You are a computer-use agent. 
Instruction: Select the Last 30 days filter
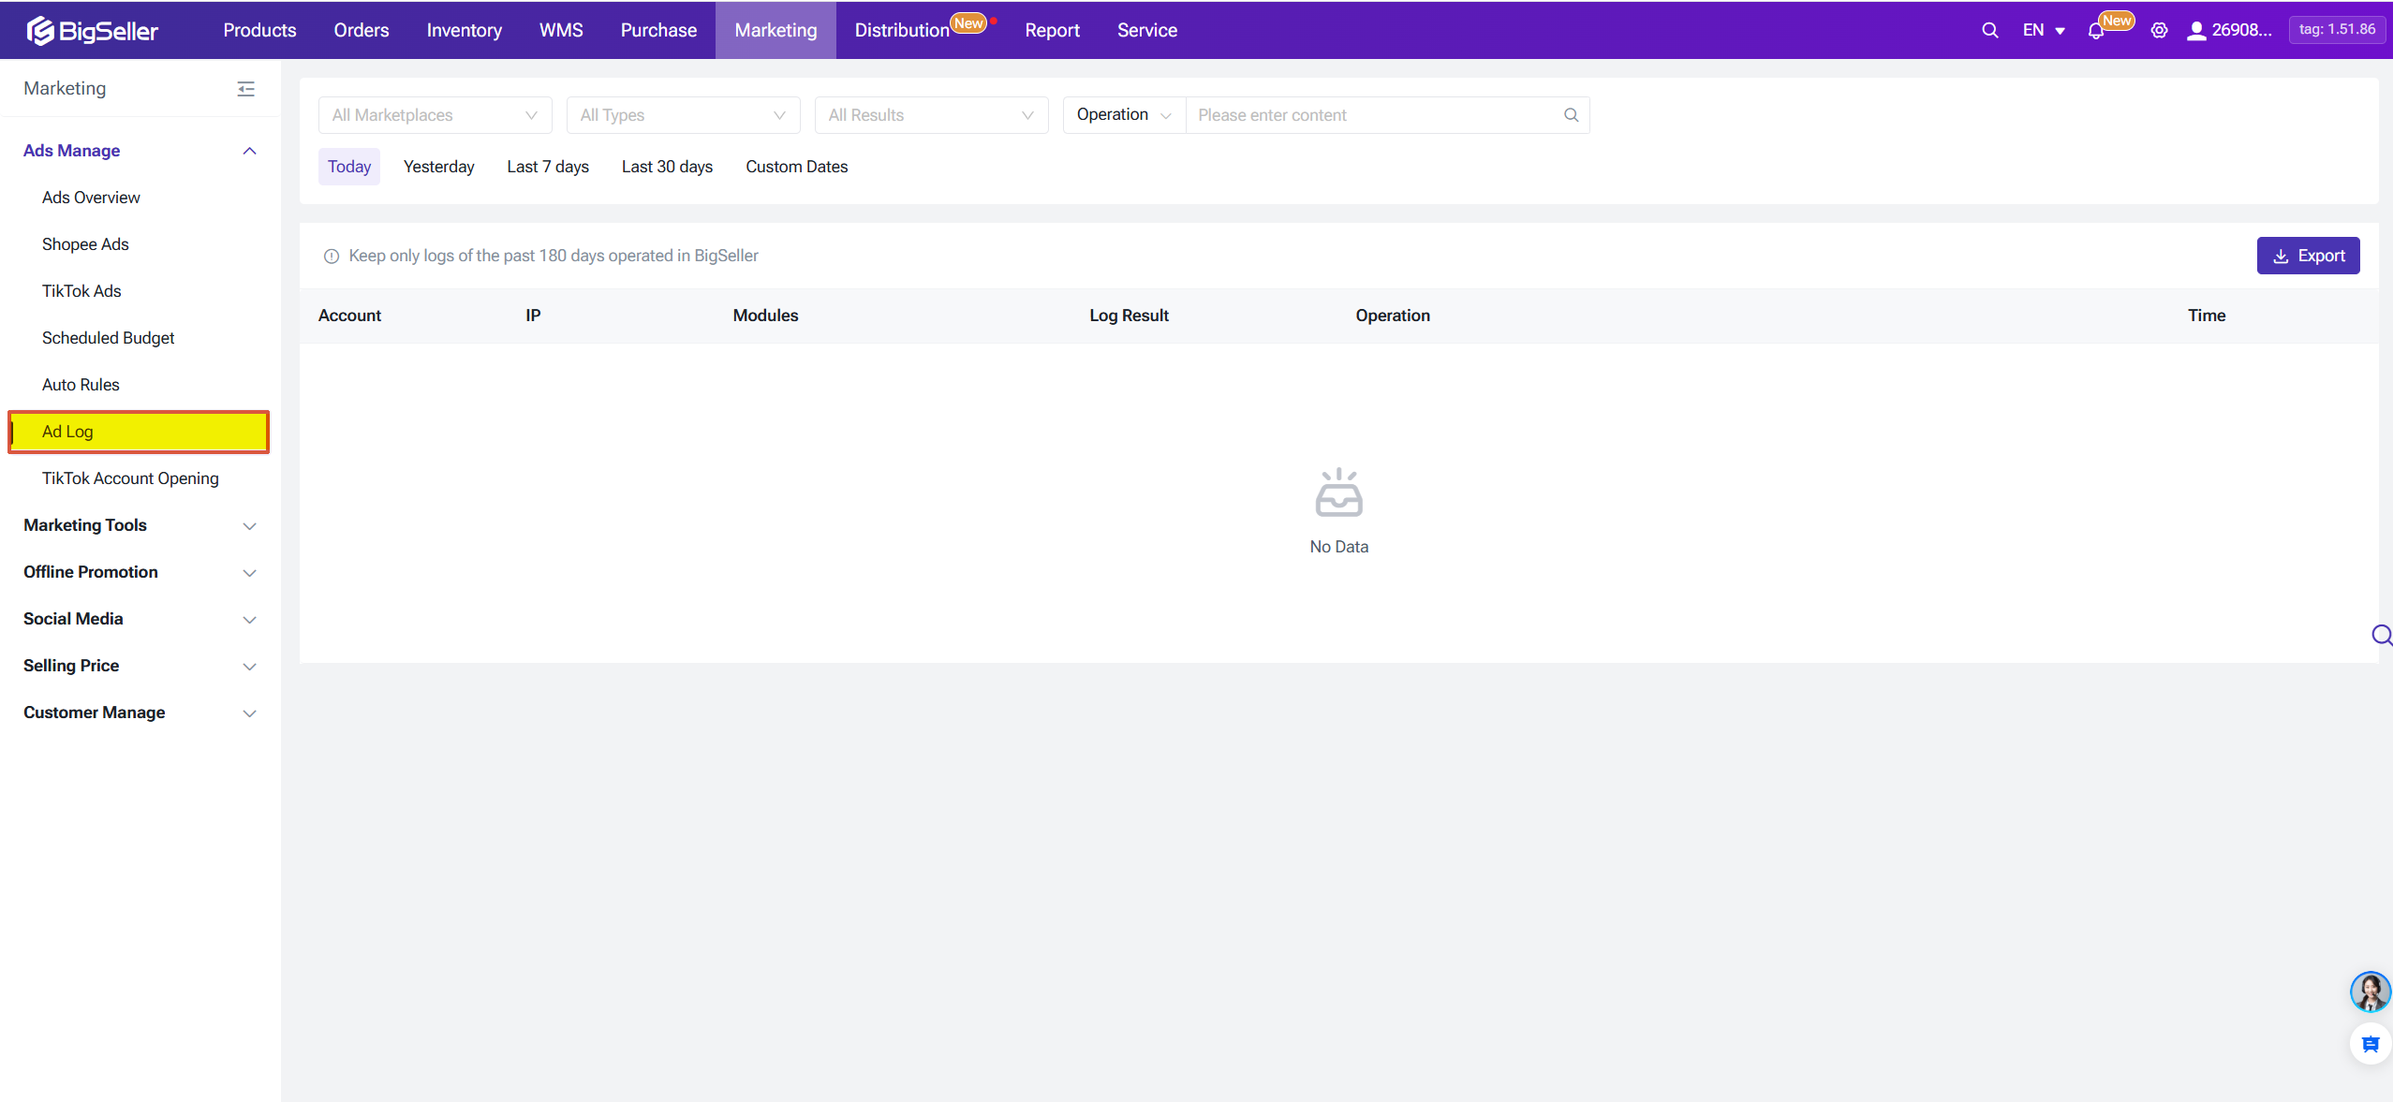pos(667,167)
